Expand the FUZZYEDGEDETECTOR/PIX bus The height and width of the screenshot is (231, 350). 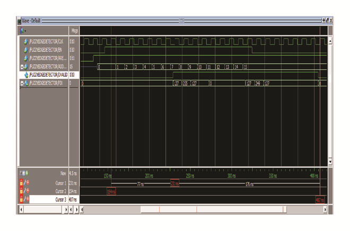click(22, 84)
